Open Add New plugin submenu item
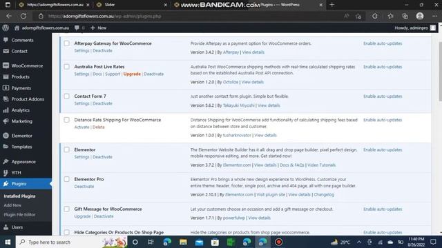Screen dimensions: 442x248 click(x=12, y=205)
